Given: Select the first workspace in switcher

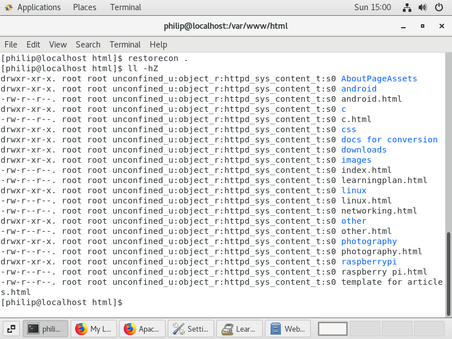Looking at the screenshot, I should [332, 329].
